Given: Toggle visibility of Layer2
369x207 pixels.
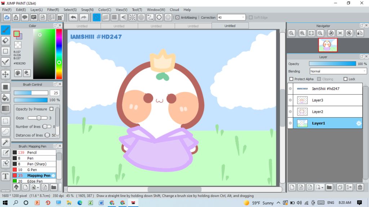Looking at the screenshot, I should pos(290,112).
